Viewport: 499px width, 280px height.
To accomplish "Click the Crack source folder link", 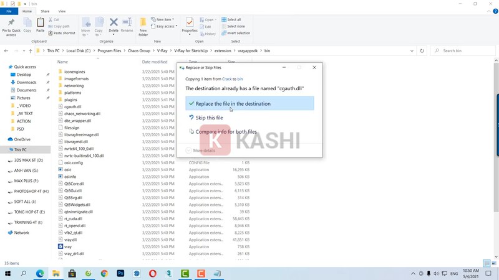I will tap(227, 79).
